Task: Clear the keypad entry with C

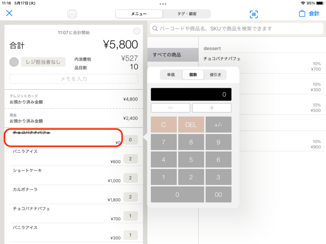Action: coord(163,125)
